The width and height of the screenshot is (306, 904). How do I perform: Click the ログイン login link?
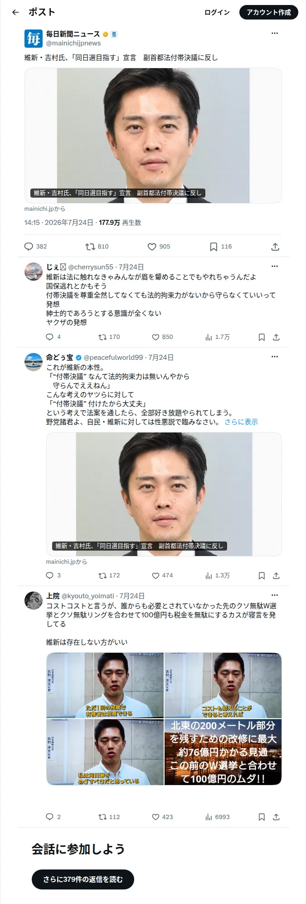click(x=217, y=12)
